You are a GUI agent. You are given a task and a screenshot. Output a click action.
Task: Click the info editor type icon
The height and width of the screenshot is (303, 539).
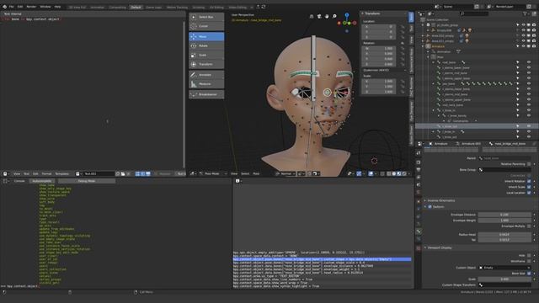237,181
